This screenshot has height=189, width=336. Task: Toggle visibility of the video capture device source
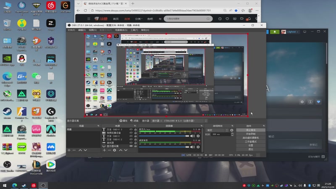click(131, 133)
